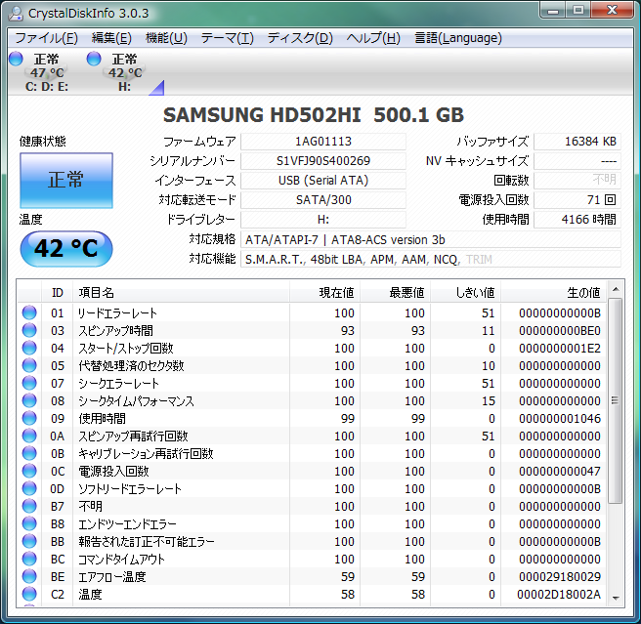Click power on count value 71 回
Viewport: 641px width, 624px height.
577,200
